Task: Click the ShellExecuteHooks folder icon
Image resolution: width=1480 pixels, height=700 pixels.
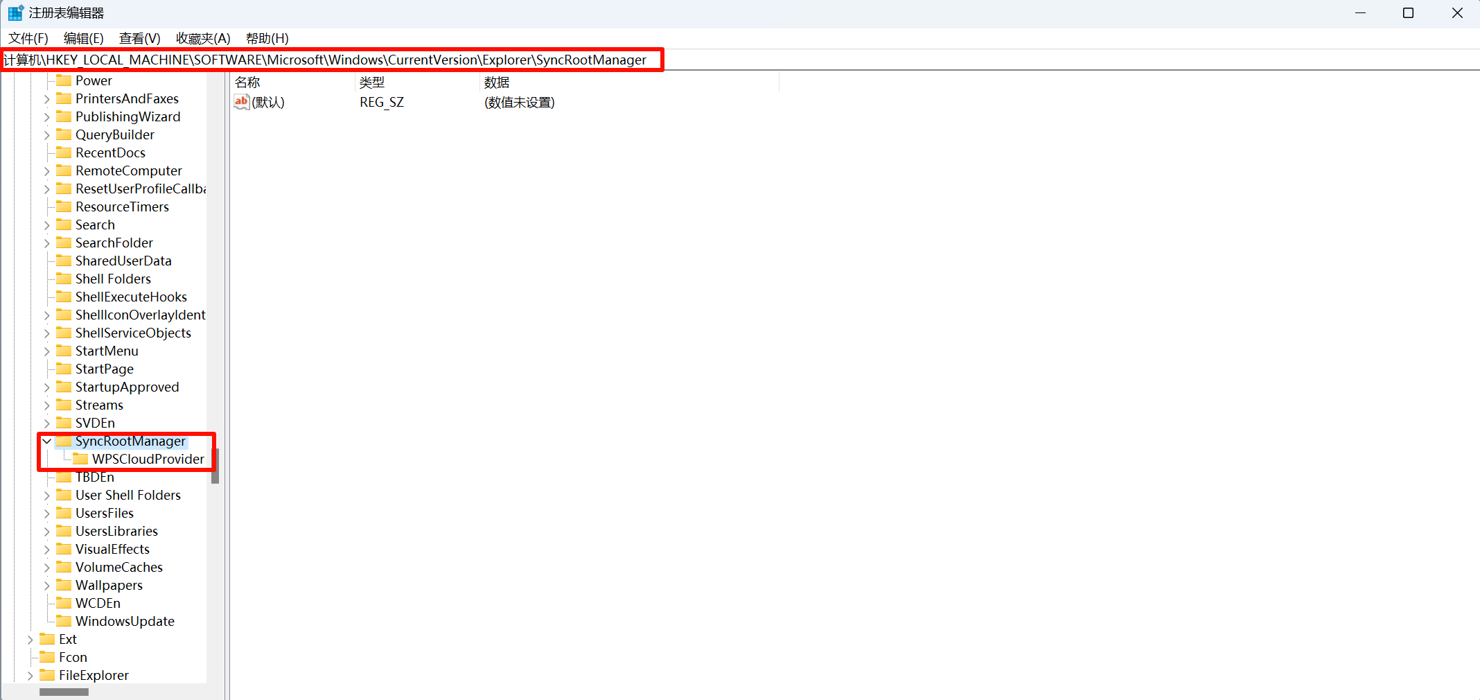Action: click(64, 297)
